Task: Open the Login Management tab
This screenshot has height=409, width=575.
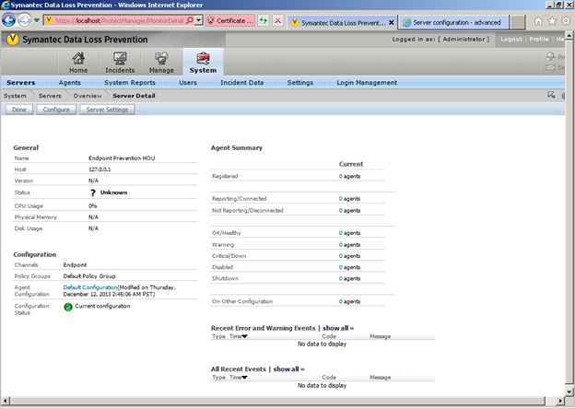Action: click(x=367, y=83)
